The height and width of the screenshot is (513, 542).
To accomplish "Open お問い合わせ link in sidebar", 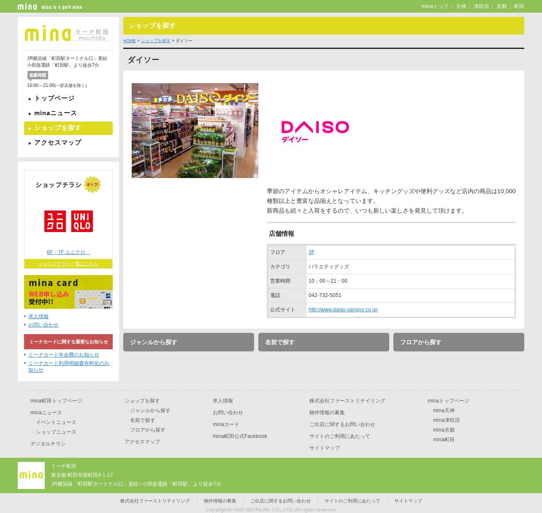I will pos(43,325).
